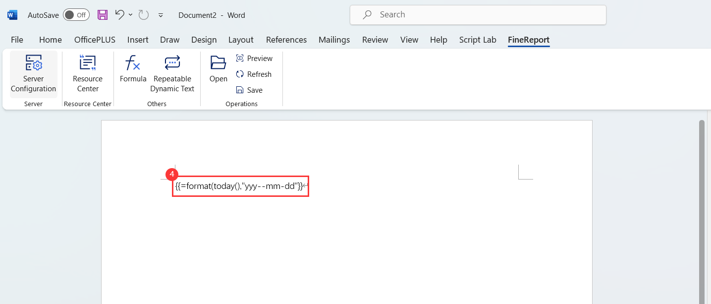Click the Redo button in quick access toolbar
The width and height of the screenshot is (711, 304).
(x=143, y=15)
